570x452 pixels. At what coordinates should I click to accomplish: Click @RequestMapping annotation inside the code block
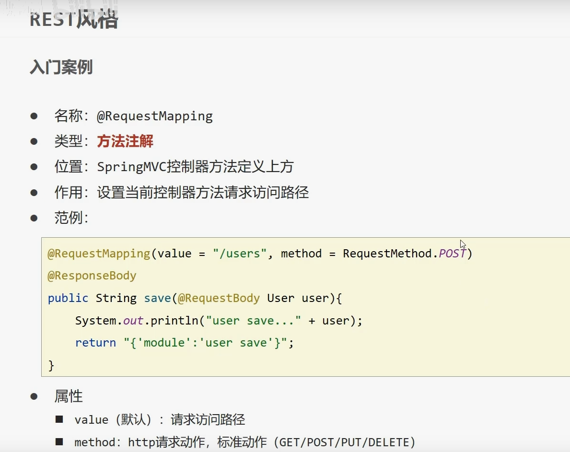click(99, 254)
